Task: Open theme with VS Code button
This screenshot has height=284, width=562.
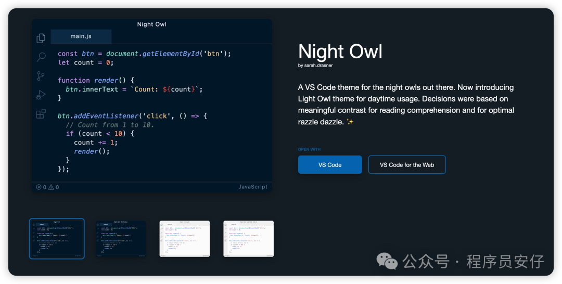Action: [x=330, y=165]
